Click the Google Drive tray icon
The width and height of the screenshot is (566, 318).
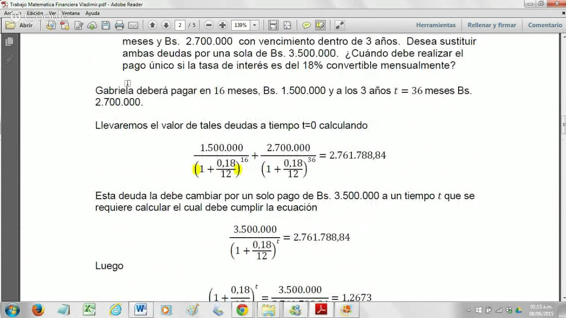519,310
